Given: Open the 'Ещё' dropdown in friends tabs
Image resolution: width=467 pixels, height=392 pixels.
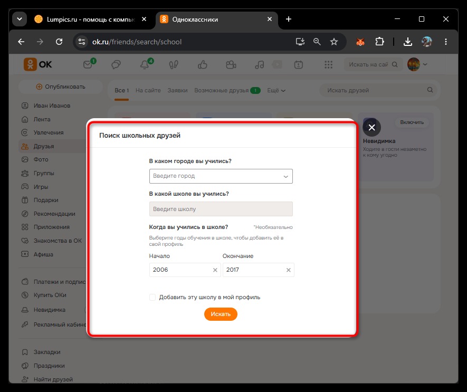Looking at the screenshot, I should click(x=276, y=90).
